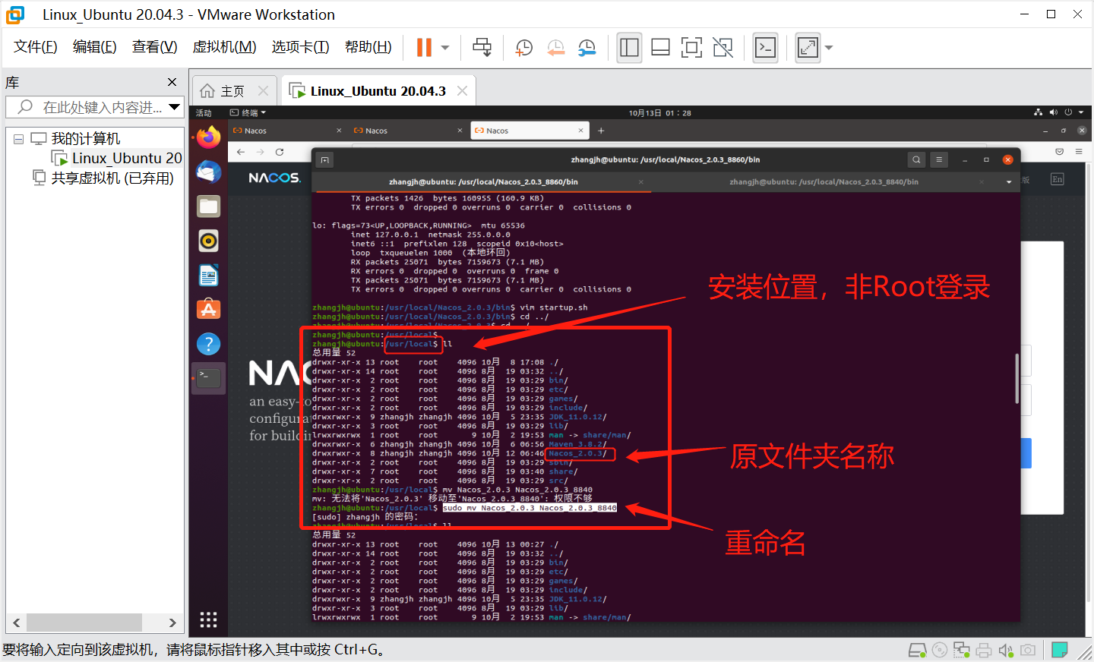Send Ctrl+Alt+Del to the guest OS

(482, 47)
